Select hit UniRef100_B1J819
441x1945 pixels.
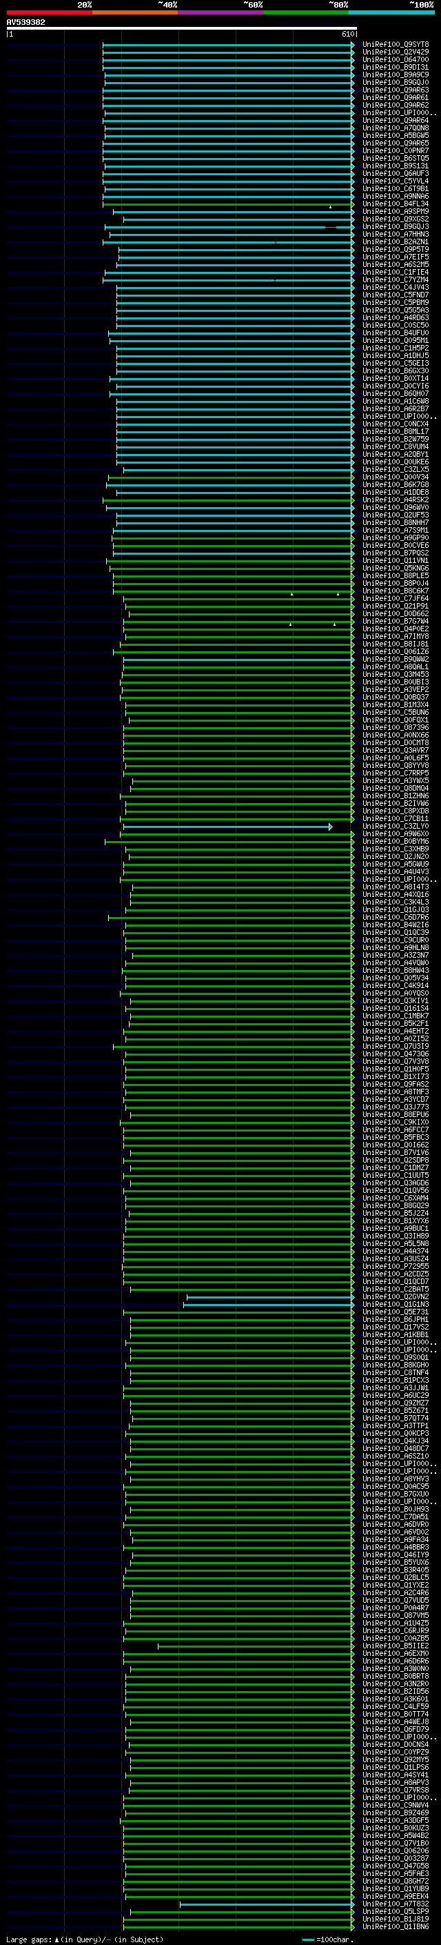pos(396,1919)
